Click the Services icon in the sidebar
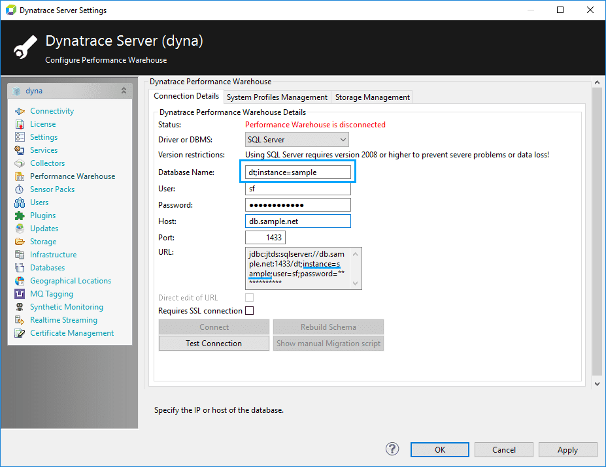606x467 pixels. pyautogui.click(x=20, y=150)
